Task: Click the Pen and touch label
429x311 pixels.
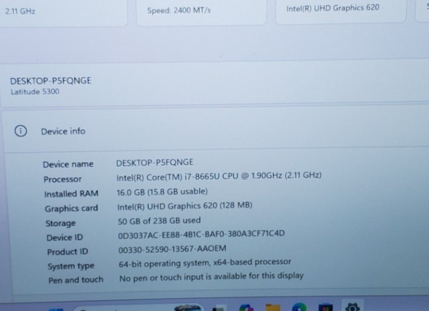Action: 76,280
